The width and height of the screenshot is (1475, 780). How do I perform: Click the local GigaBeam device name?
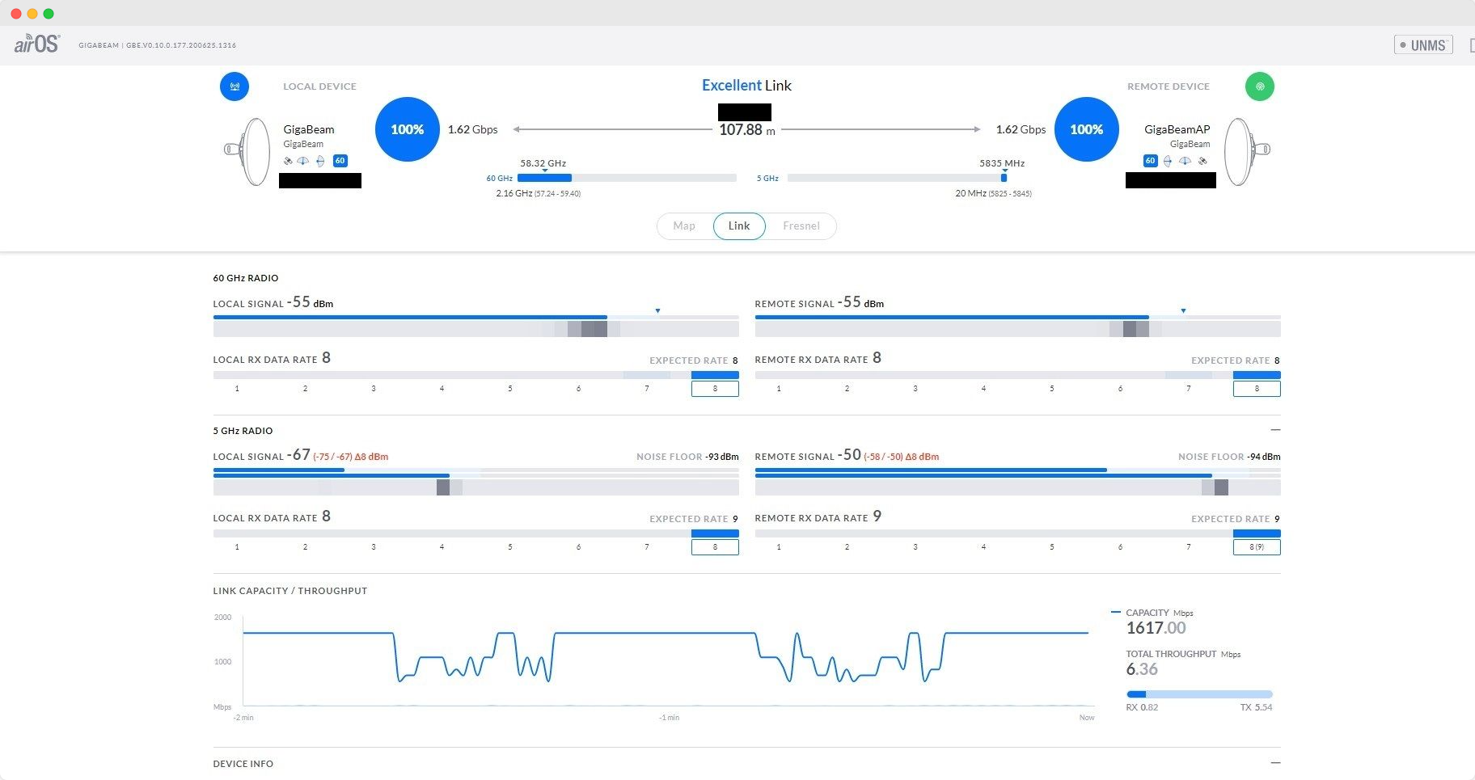pos(309,129)
